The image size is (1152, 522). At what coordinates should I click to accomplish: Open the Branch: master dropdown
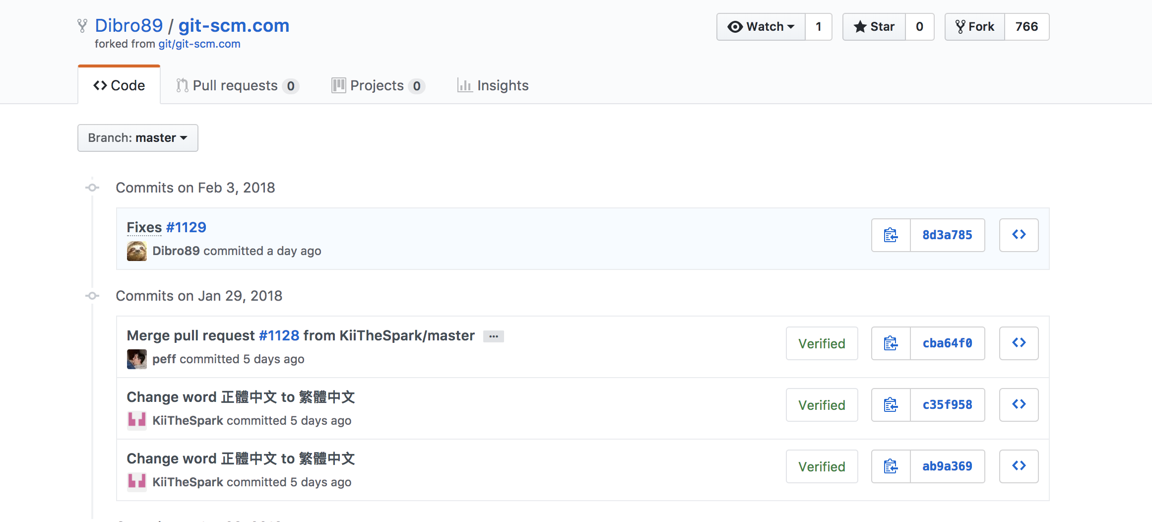[x=138, y=138]
